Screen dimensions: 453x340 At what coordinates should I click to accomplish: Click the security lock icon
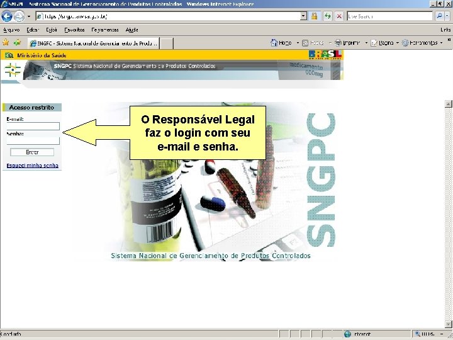click(x=314, y=16)
